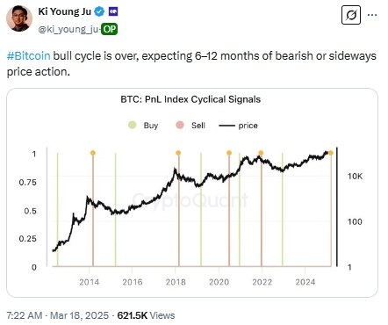
Task: Click Ki Young Ju's profile avatar
Action: [x=19, y=18]
